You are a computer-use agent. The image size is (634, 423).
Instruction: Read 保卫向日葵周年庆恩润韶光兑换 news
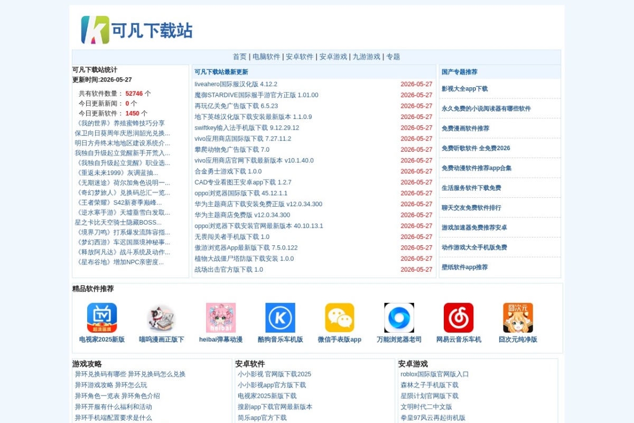(x=123, y=133)
